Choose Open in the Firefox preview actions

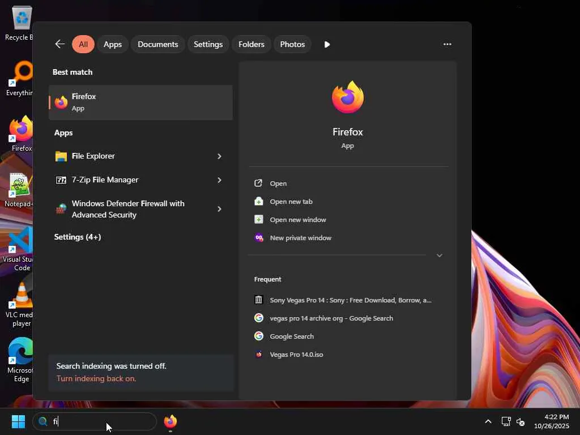pyautogui.click(x=278, y=184)
